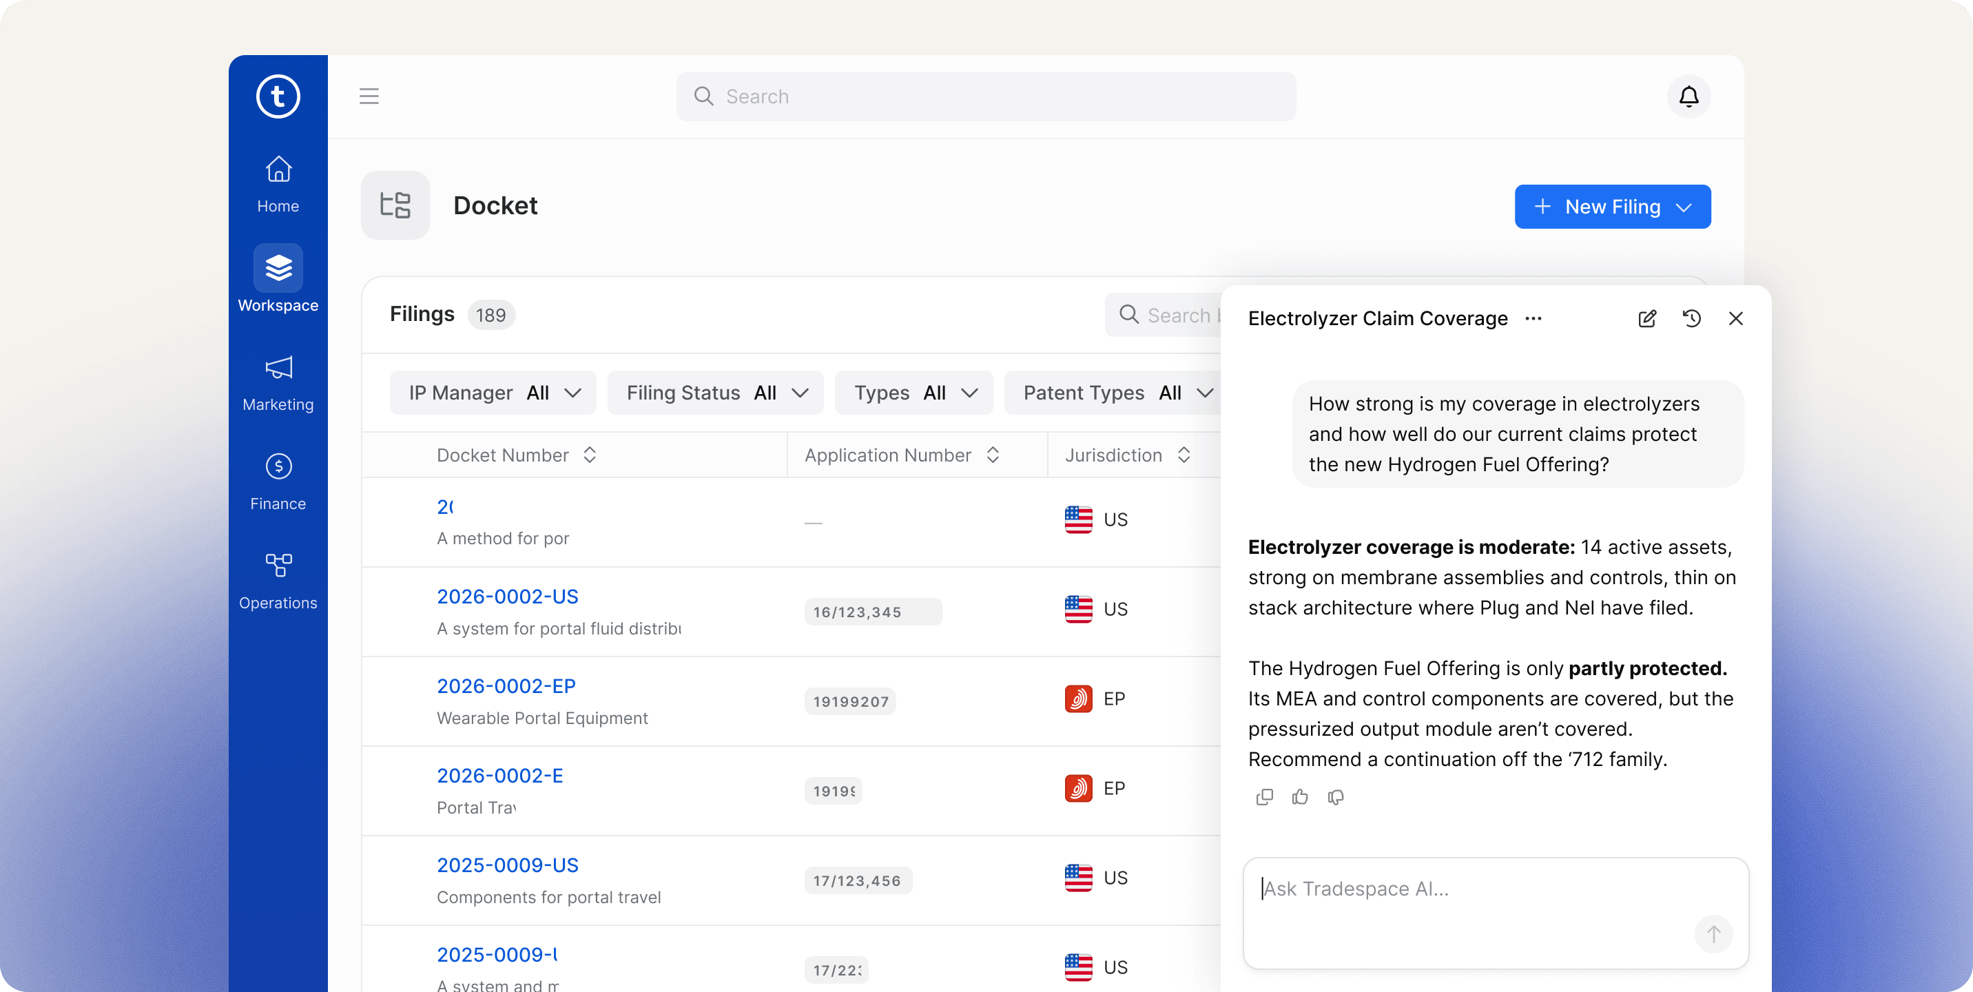The image size is (1973, 992).
Task: Click the Tradespace logo icon
Action: 278,96
